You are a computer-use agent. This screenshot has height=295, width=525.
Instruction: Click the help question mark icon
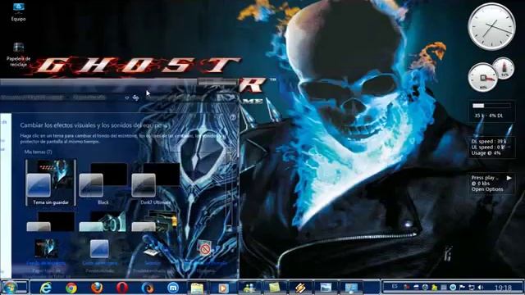[233, 117]
